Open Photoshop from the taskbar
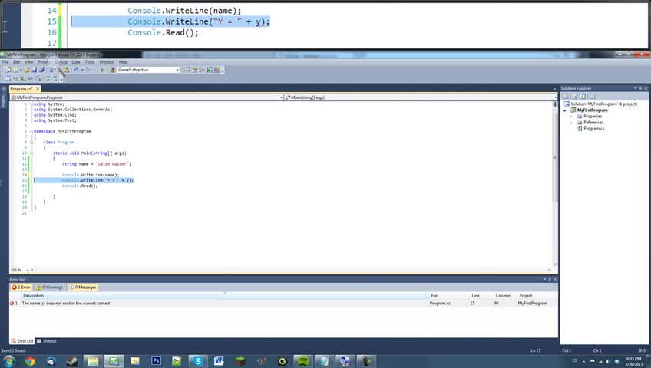The height and width of the screenshot is (368, 651). coord(156,361)
